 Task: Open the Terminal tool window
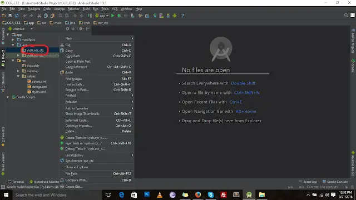coord(16,182)
